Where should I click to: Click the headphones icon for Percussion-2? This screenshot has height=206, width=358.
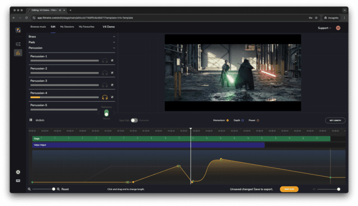(x=105, y=73)
